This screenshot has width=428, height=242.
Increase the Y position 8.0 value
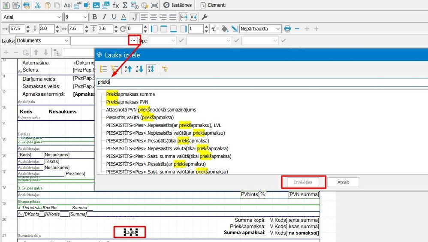pyautogui.click(x=57, y=27)
